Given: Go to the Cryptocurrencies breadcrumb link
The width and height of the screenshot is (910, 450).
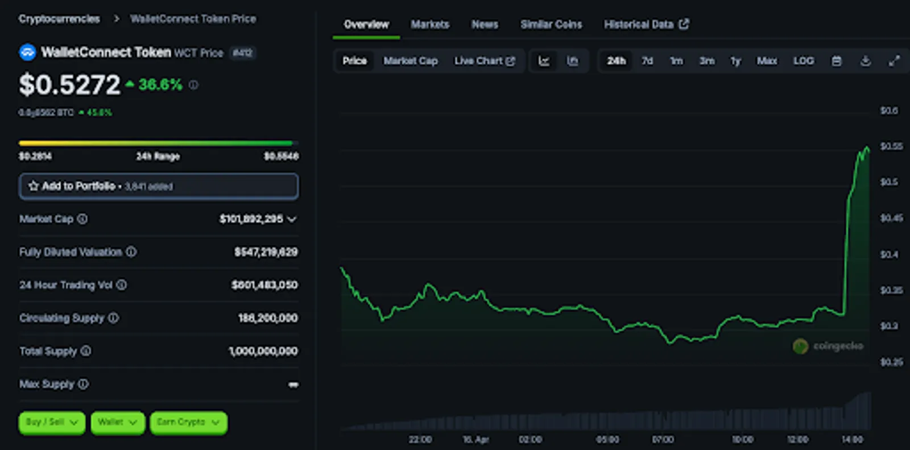Looking at the screenshot, I should pyautogui.click(x=59, y=19).
